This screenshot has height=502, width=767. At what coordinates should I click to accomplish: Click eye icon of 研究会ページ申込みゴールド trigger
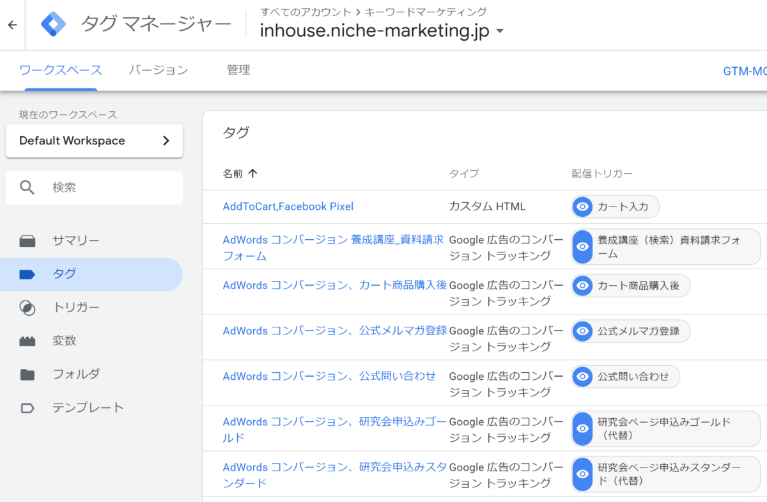[x=582, y=428]
